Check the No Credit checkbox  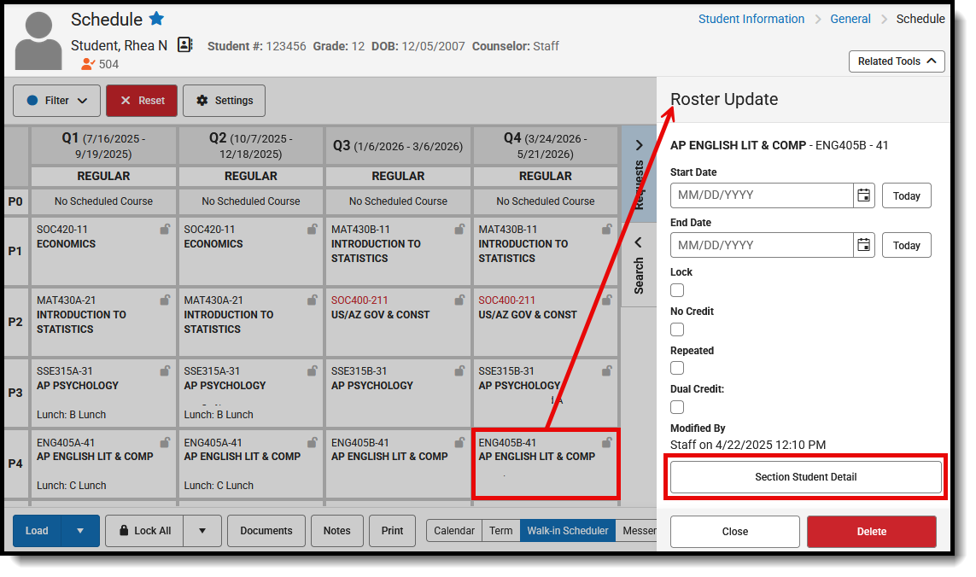coord(677,329)
